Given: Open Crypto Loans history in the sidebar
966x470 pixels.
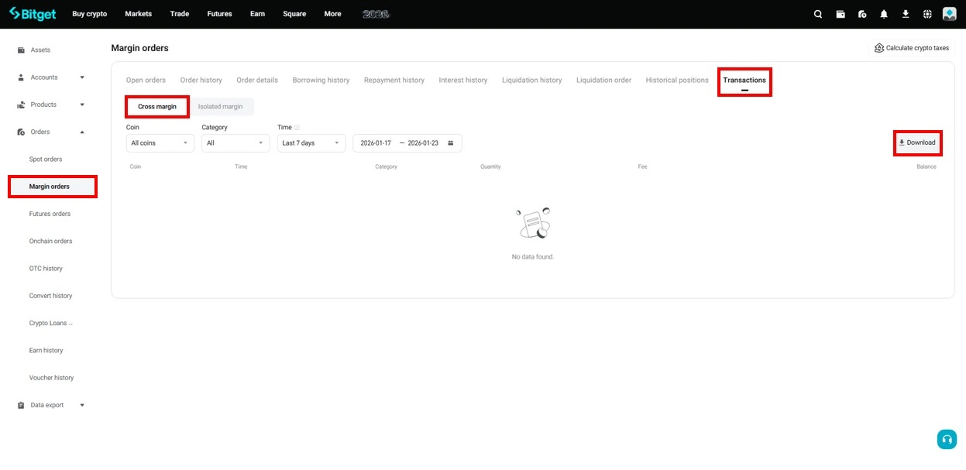Looking at the screenshot, I should [x=50, y=324].
